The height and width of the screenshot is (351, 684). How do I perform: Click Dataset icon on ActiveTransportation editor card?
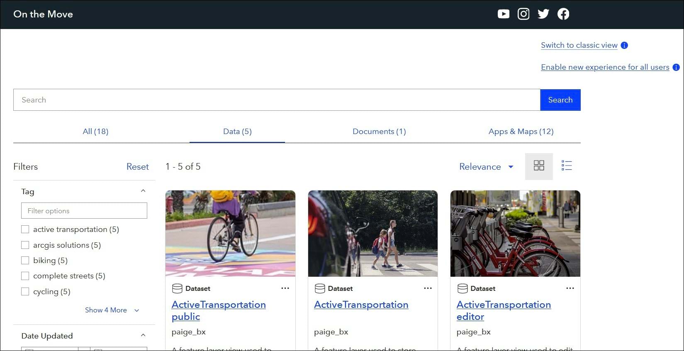click(462, 288)
